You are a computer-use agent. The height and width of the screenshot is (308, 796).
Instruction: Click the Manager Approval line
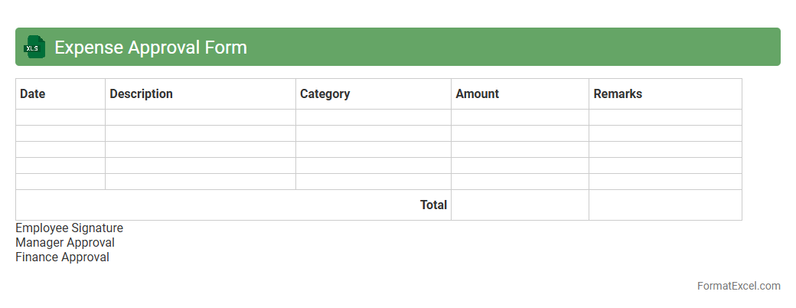point(65,243)
